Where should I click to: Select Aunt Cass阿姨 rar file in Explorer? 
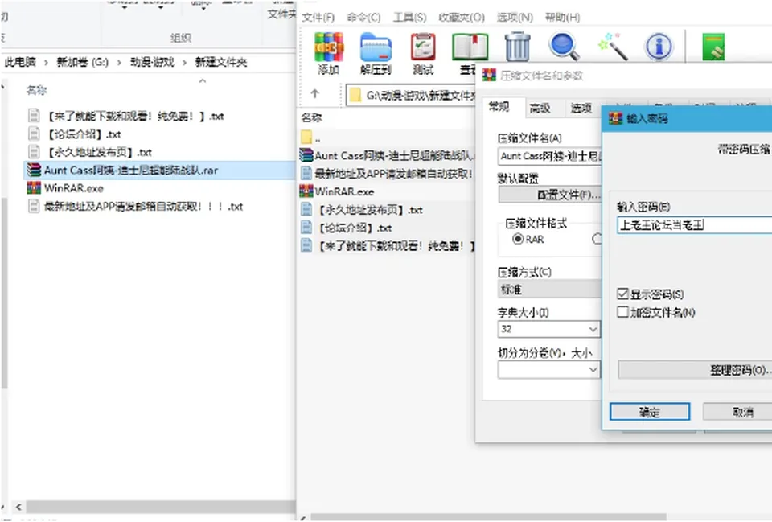[159, 171]
